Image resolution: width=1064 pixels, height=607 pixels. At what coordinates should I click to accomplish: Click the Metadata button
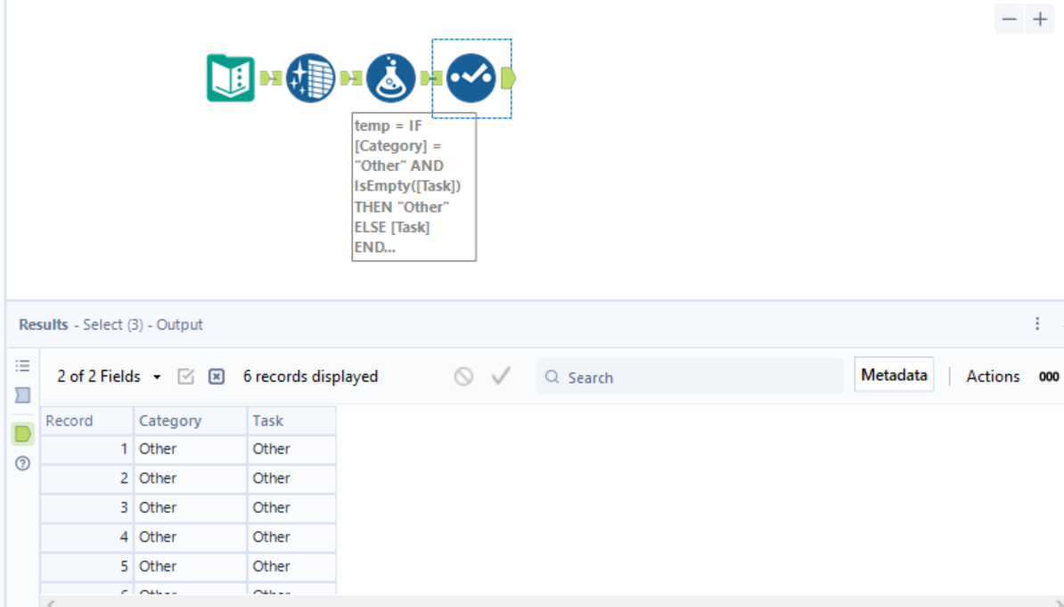pyautogui.click(x=894, y=375)
